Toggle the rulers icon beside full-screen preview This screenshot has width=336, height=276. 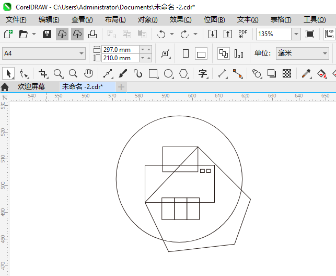pos(329,34)
